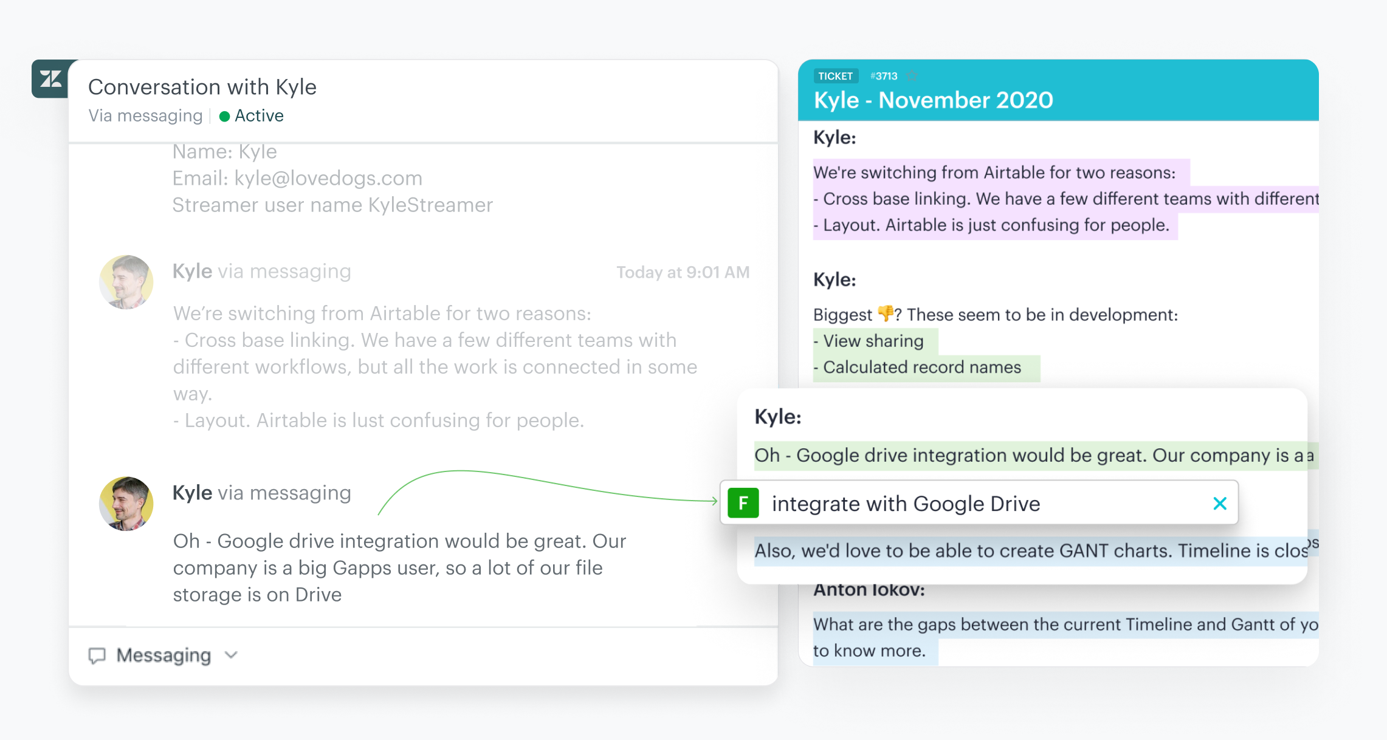Click the green Active status dot
1387x740 pixels.
coord(224,116)
